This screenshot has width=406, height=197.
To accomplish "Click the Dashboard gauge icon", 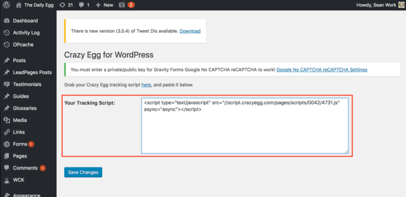I will [x=7, y=21].
